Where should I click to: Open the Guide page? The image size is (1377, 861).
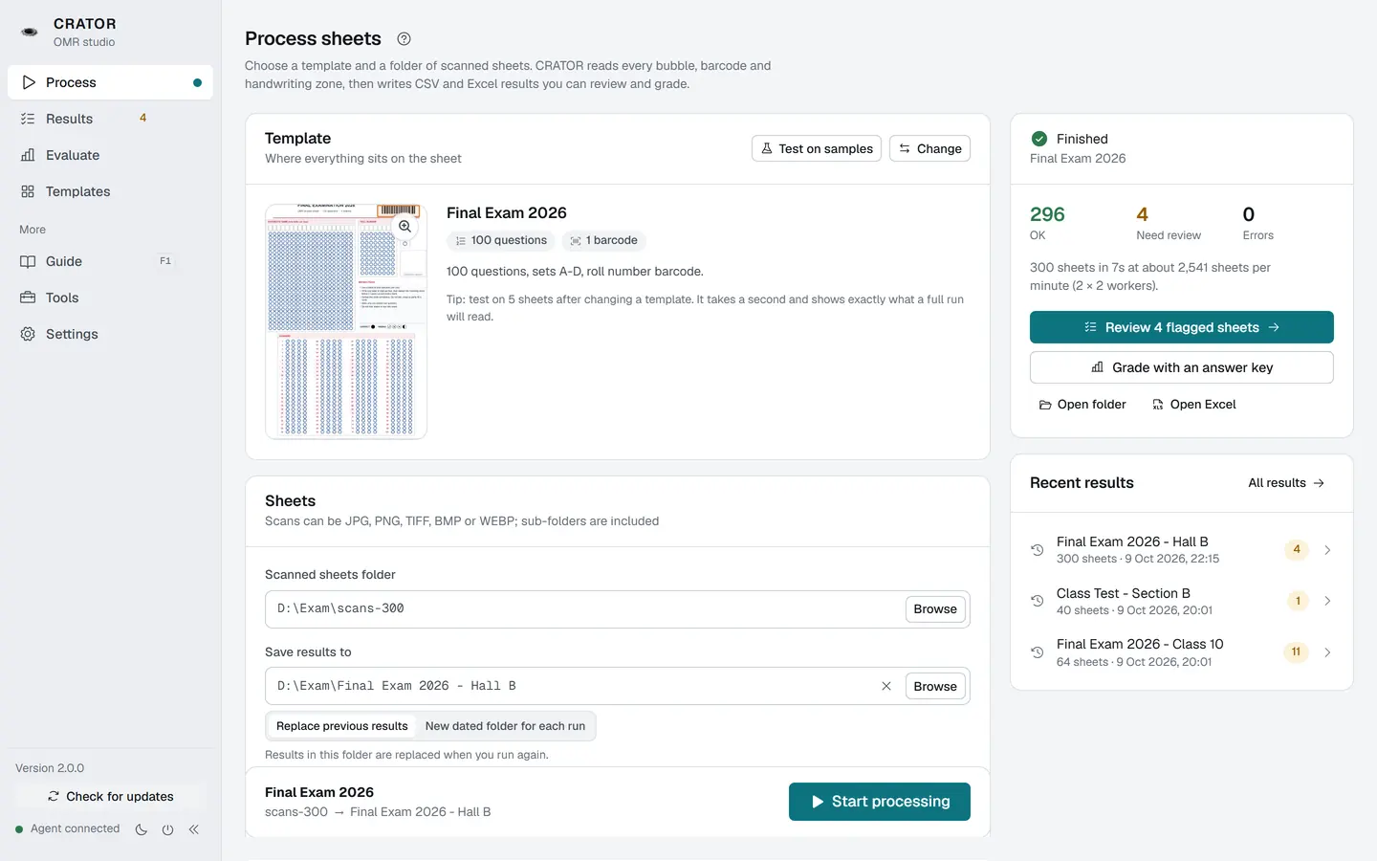(110, 261)
